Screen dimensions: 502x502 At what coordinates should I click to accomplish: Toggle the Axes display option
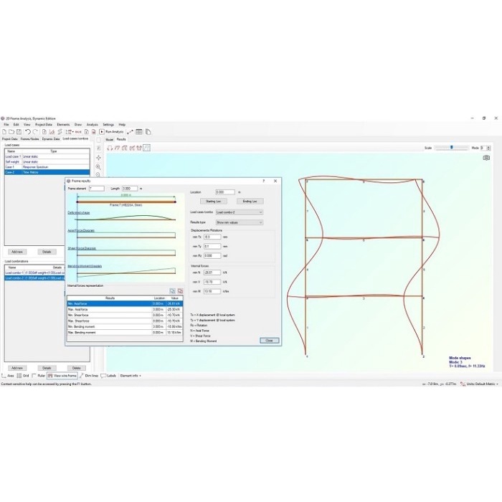click(8, 376)
